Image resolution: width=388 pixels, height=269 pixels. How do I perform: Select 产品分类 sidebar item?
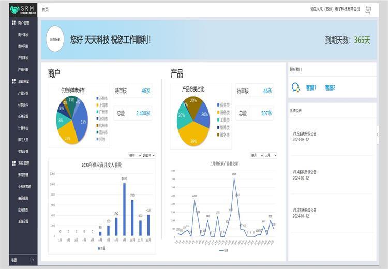23,93
